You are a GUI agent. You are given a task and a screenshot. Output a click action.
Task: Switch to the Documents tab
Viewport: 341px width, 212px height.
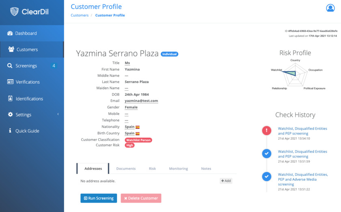click(126, 169)
